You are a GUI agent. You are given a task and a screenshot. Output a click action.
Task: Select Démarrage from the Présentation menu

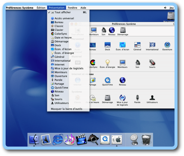pos(68,42)
